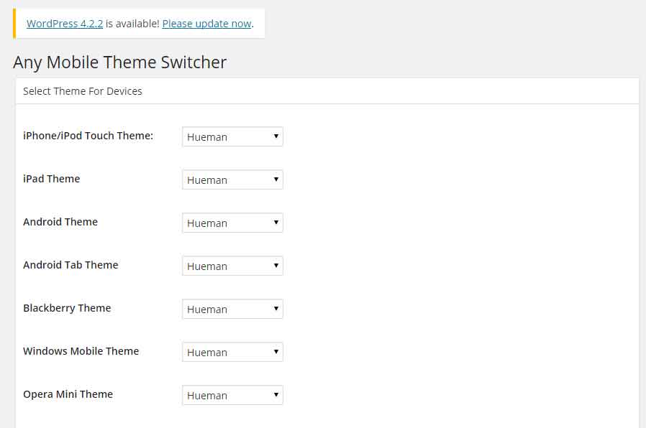
Task: Click the 'iPad Theme' label text
Action: [51, 179]
